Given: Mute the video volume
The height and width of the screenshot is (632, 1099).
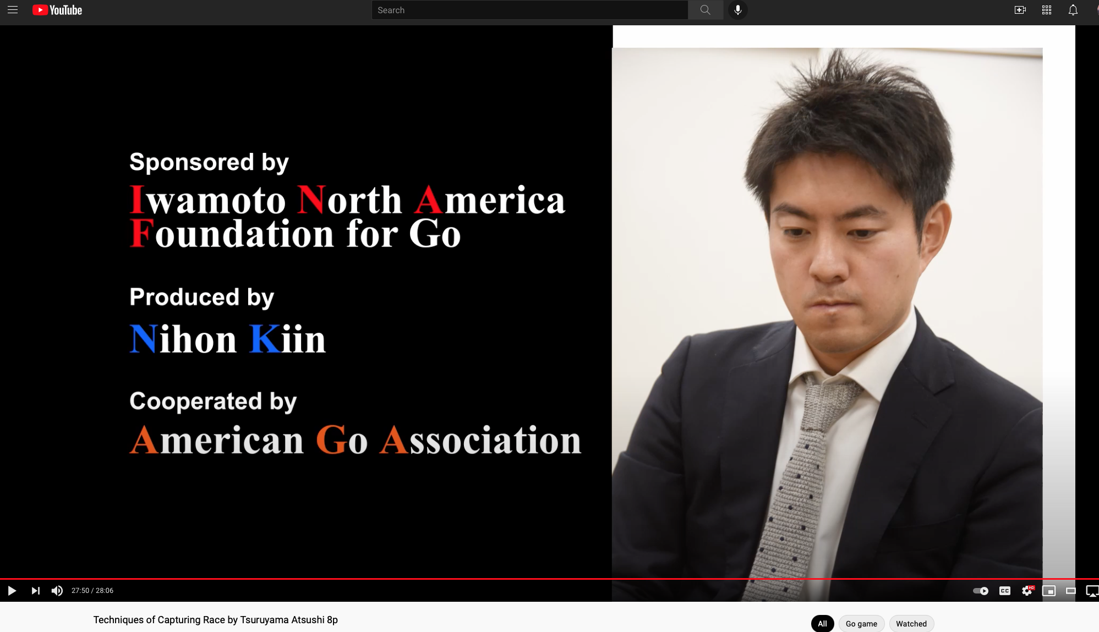Looking at the screenshot, I should click(57, 591).
